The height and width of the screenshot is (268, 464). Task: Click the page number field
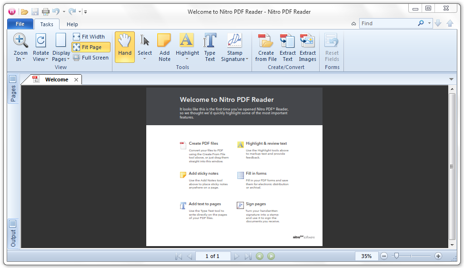(213, 256)
